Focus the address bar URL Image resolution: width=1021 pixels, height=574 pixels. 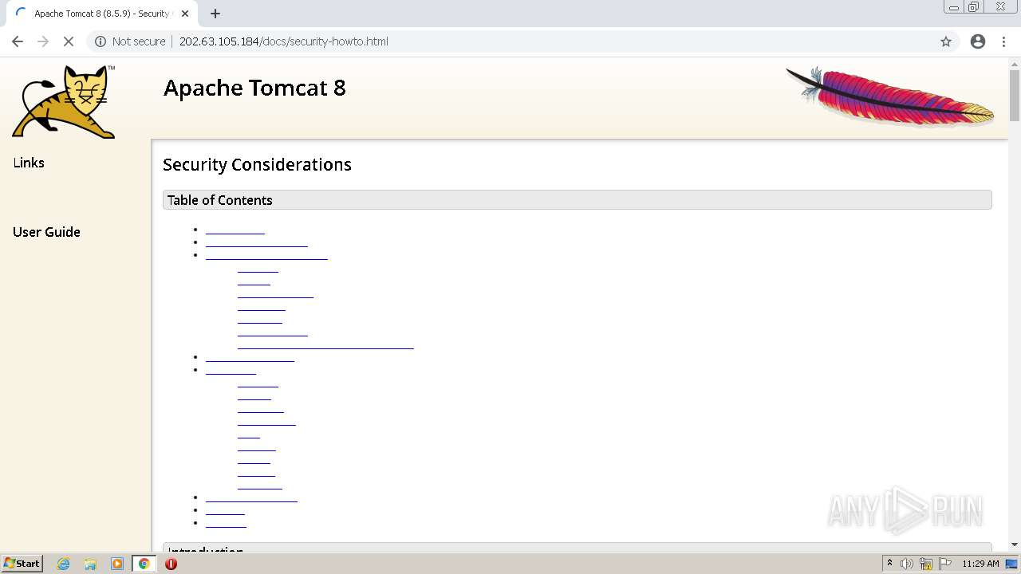283,41
